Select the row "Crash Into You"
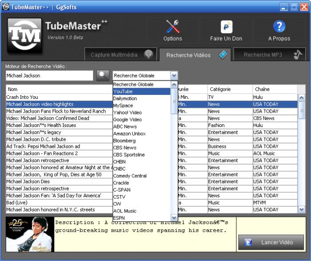Image resolution: width=311 pixels, height=261 pixels. [152, 97]
